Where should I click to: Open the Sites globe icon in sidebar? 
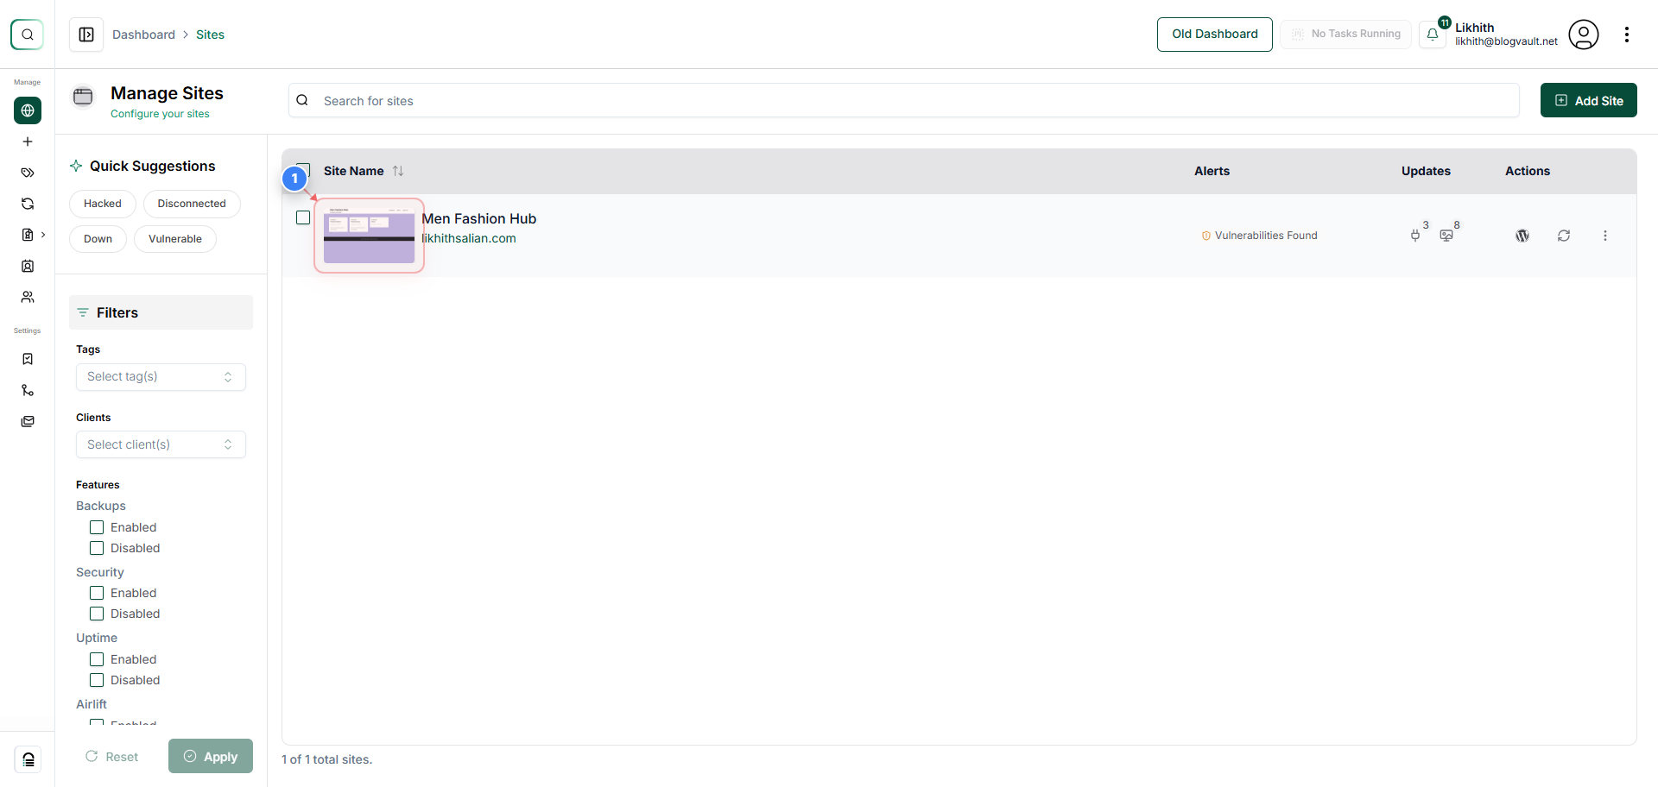[x=28, y=110]
